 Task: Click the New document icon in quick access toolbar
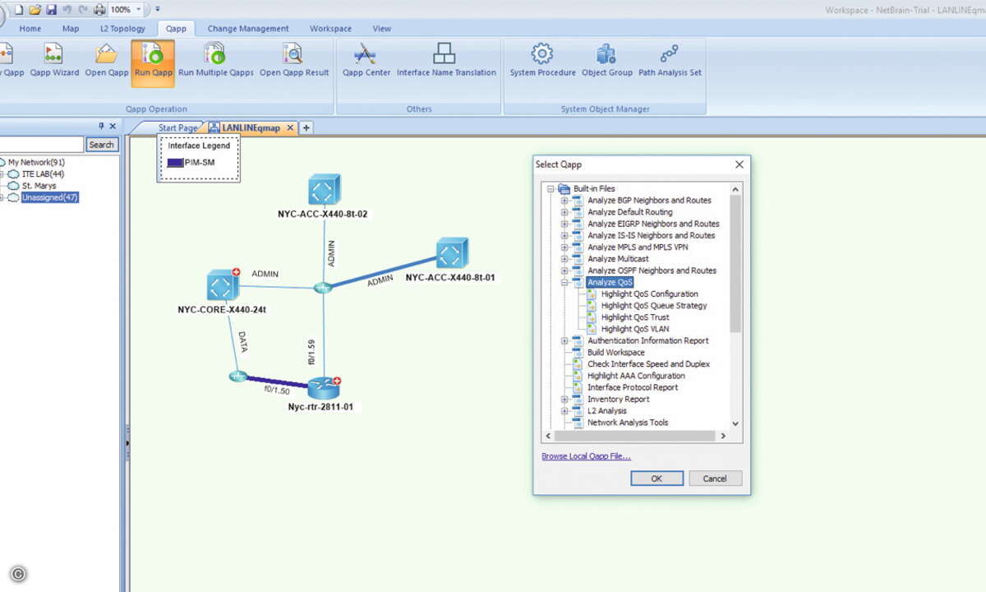pyautogui.click(x=18, y=9)
